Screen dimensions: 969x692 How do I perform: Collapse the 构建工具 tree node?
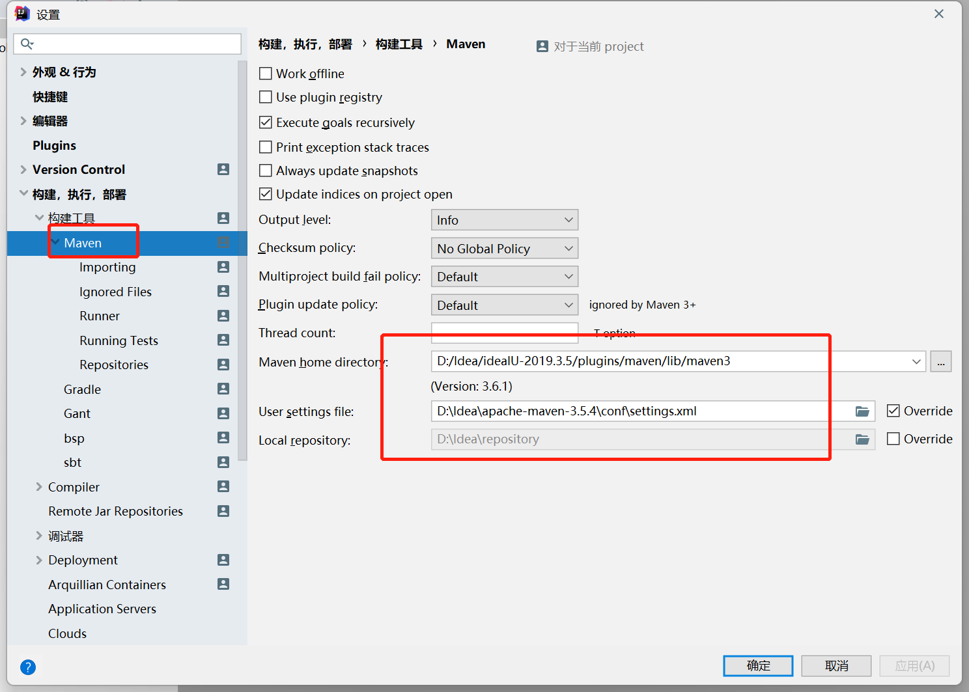(39, 217)
